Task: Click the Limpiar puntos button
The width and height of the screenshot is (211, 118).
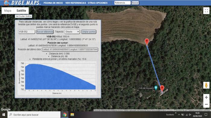Action: (x=89, y=32)
